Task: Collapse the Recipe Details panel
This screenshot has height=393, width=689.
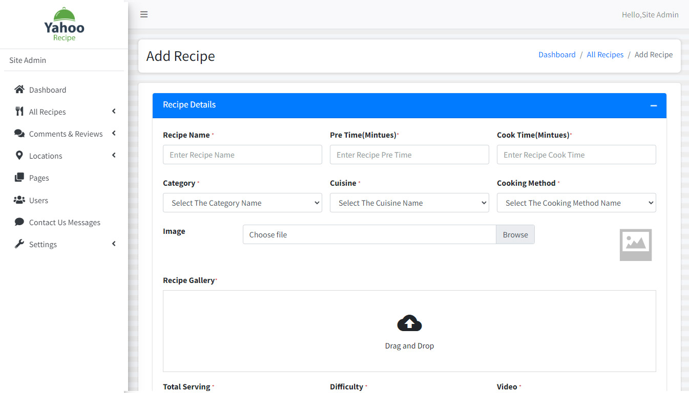Action: [x=653, y=105]
